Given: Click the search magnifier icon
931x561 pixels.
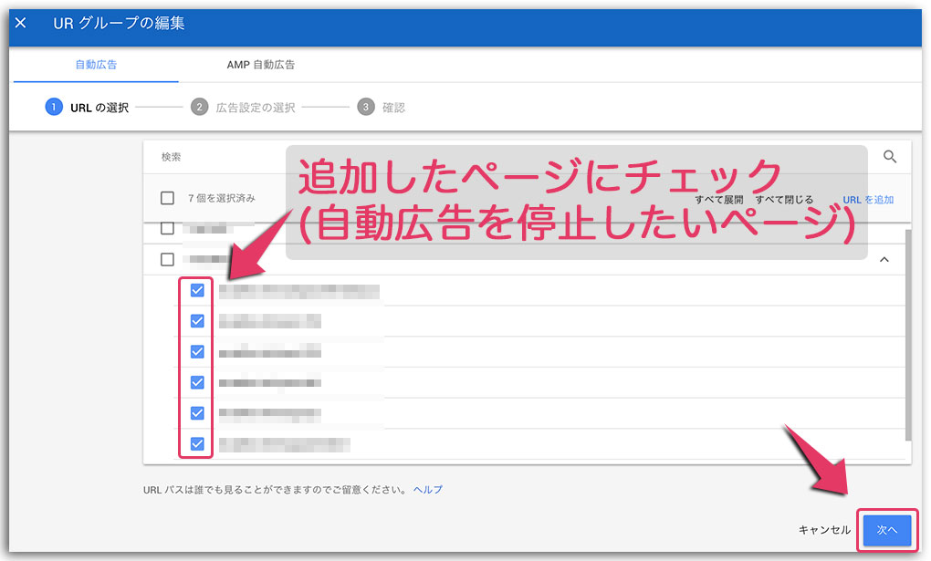Looking at the screenshot, I should (x=890, y=156).
